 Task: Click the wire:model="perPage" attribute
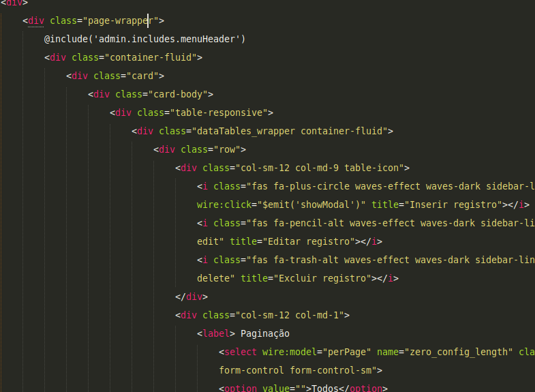(317, 352)
